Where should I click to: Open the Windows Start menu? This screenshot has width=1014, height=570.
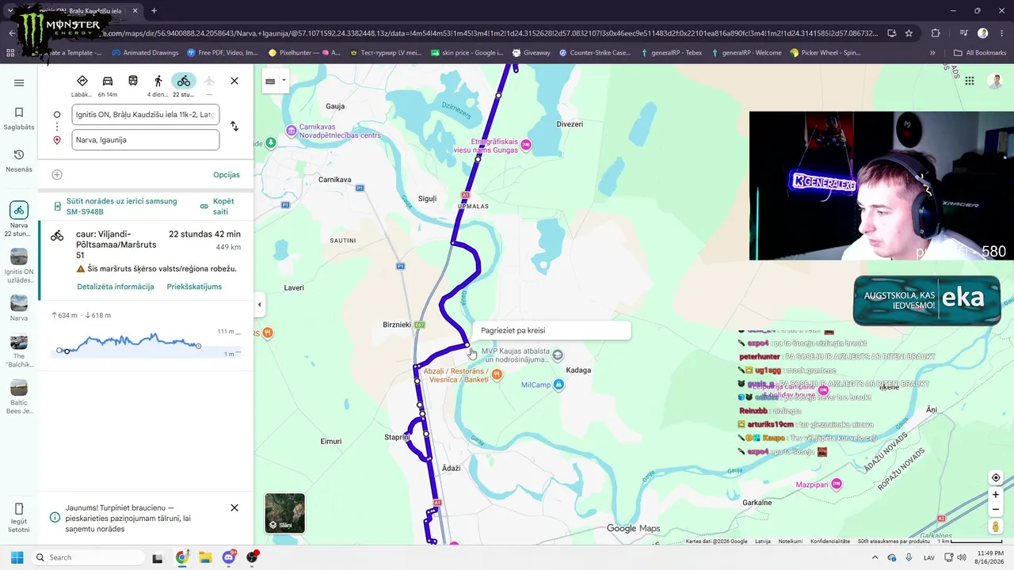(17, 557)
